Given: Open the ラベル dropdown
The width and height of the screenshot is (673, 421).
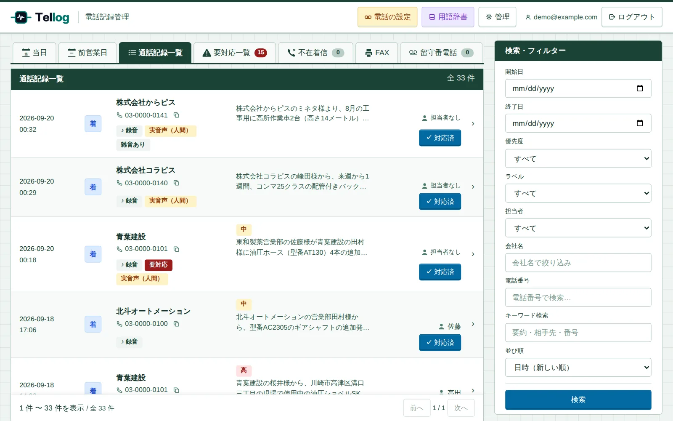Looking at the screenshot, I should point(578,193).
